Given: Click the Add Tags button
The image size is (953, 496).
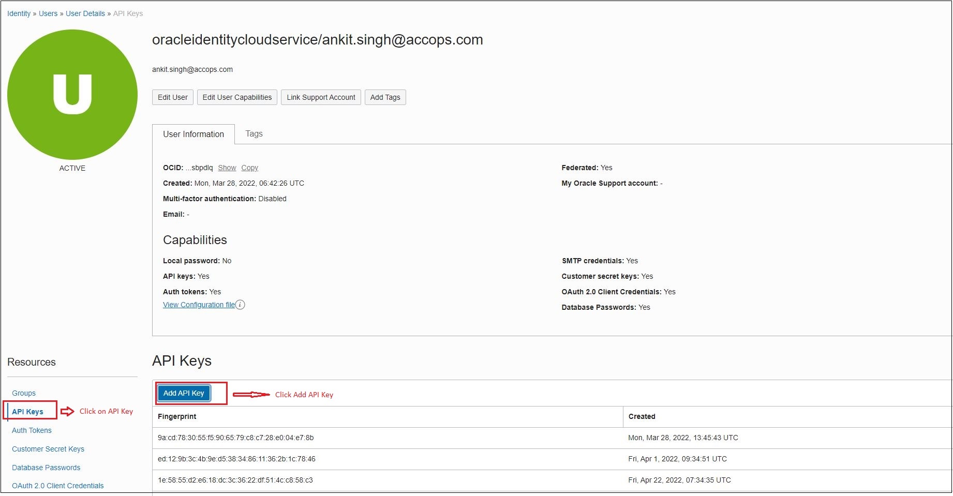Looking at the screenshot, I should [x=385, y=97].
